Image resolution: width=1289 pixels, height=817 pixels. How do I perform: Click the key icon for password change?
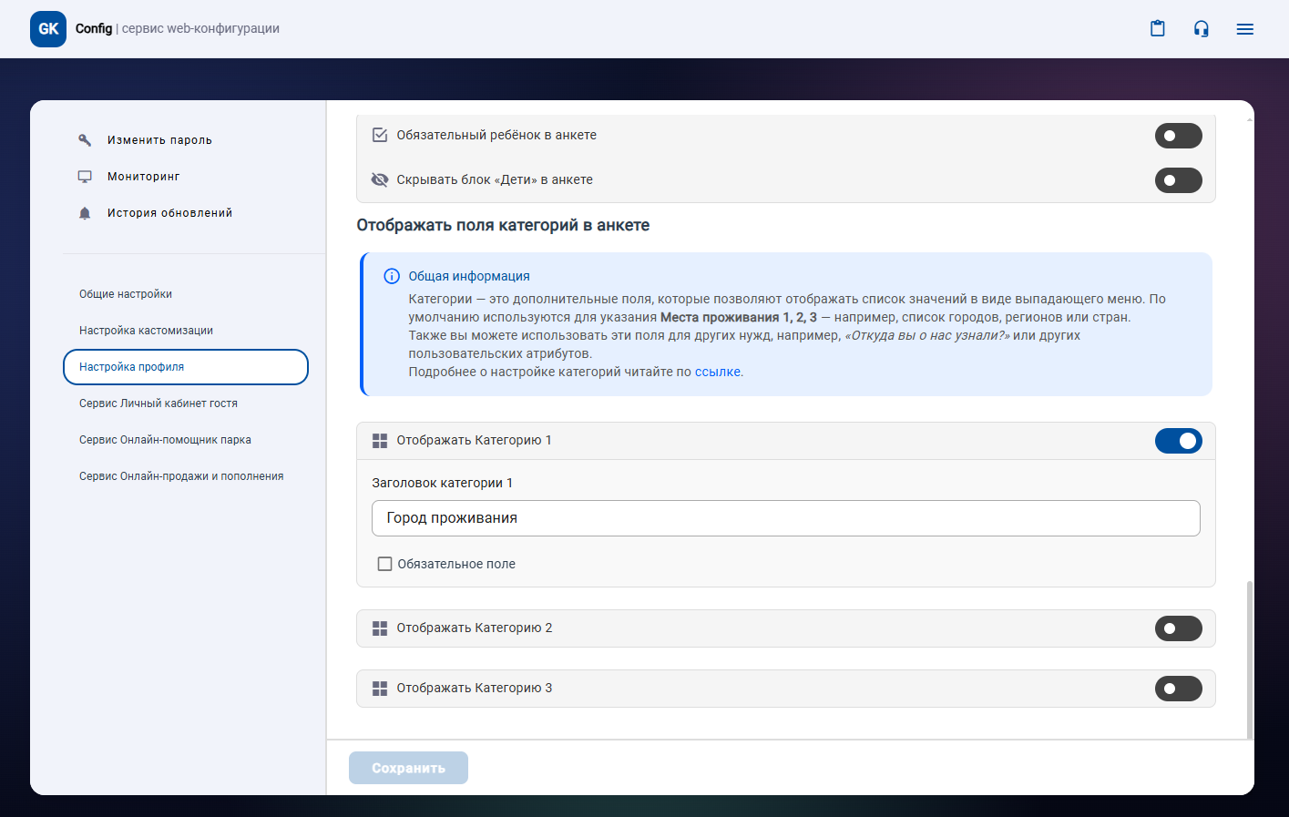pos(85,140)
